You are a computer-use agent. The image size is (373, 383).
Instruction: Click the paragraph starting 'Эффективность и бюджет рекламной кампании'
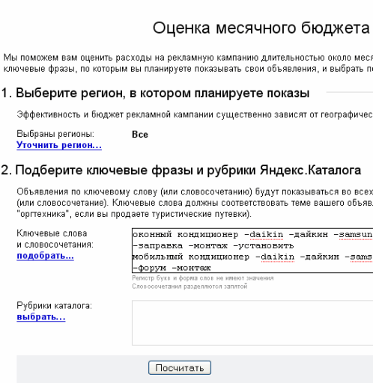click(x=195, y=114)
